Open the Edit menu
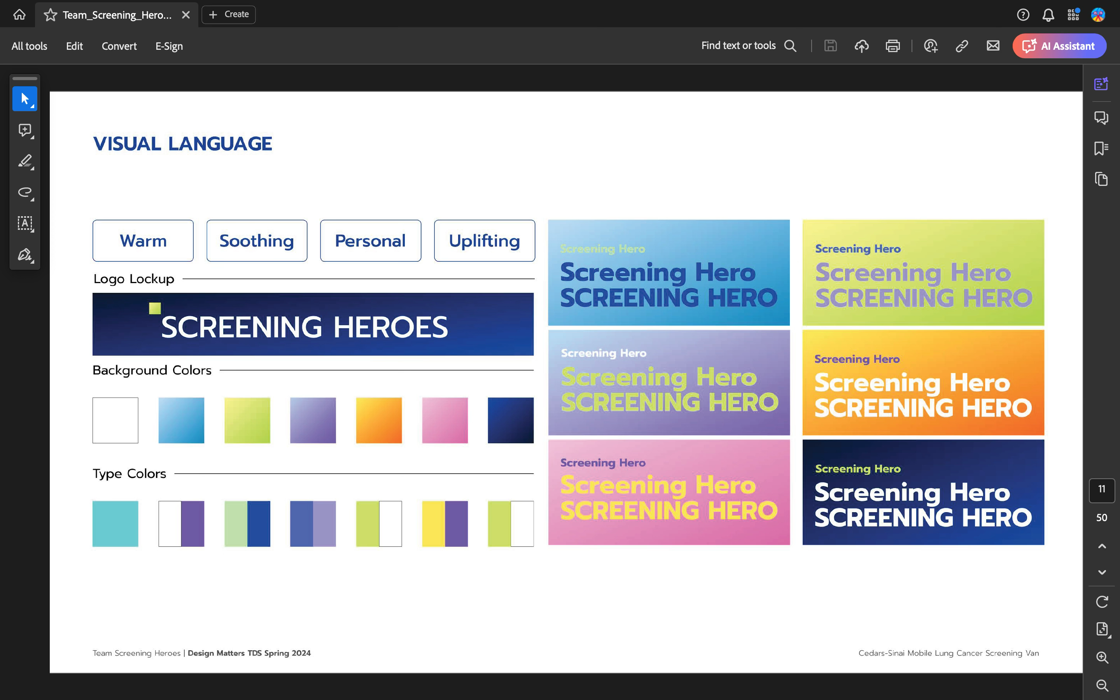1120x700 pixels. [74, 46]
